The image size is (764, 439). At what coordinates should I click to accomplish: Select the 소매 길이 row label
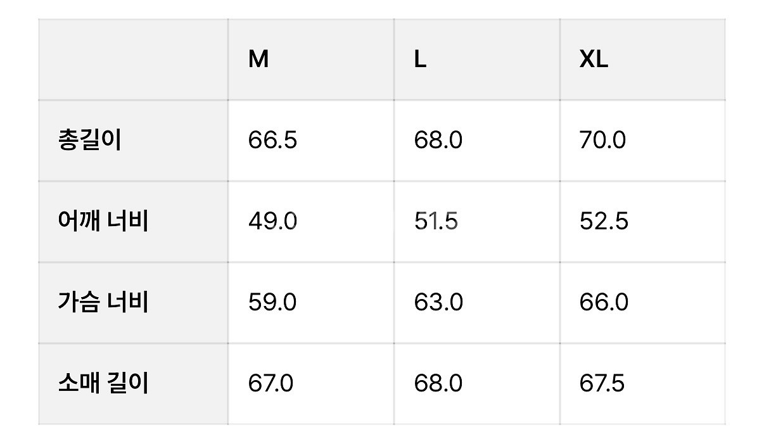(103, 383)
